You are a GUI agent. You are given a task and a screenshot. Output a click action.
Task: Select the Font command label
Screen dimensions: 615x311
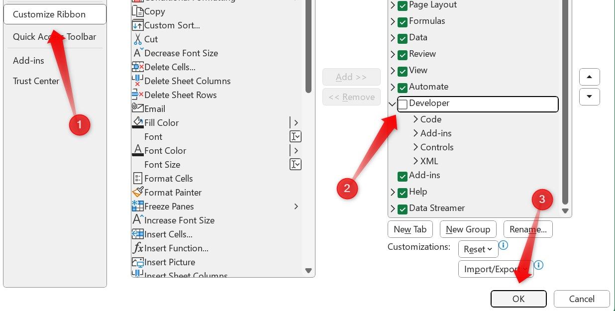click(x=153, y=136)
